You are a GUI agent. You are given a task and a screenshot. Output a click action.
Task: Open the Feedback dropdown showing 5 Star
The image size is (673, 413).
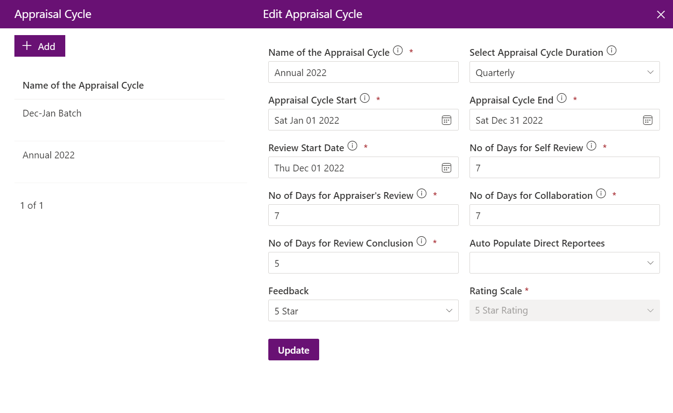pyautogui.click(x=363, y=311)
